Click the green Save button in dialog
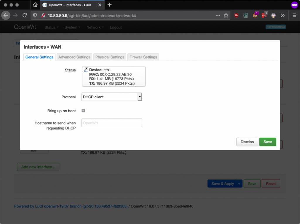Viewport: 300px width, 224px height. (268, 142)
